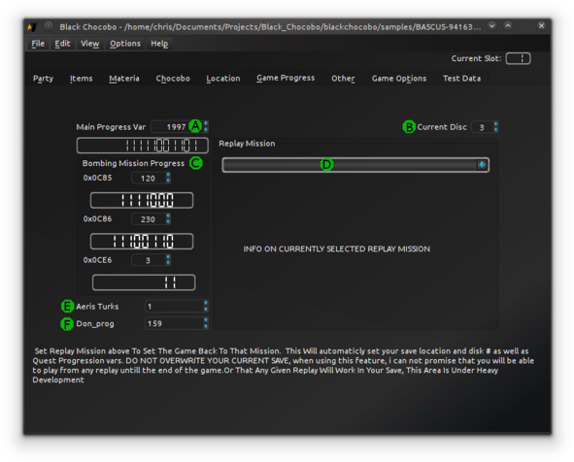Switch to the Materia tab
This screenshot has height=462, width=574.
coord(124,79)
